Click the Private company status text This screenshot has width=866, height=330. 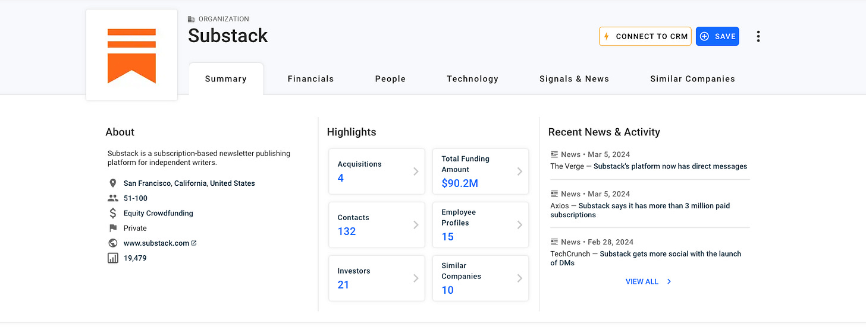(135, 228)
